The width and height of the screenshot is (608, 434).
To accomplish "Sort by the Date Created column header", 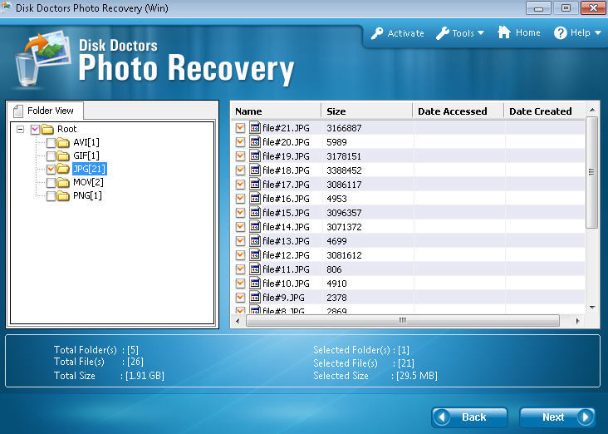I will coord(545,111).
